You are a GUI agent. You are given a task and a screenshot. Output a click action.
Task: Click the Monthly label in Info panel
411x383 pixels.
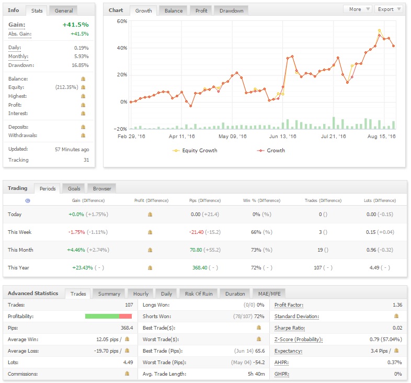pos(18,57)
